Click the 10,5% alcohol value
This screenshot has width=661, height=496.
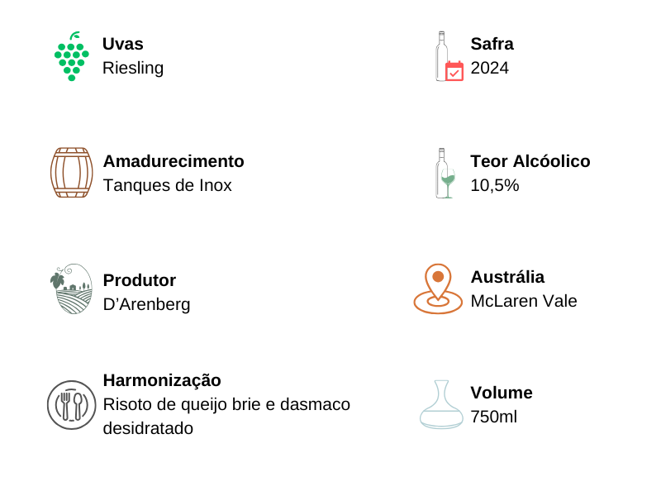(x=495, y=185)
